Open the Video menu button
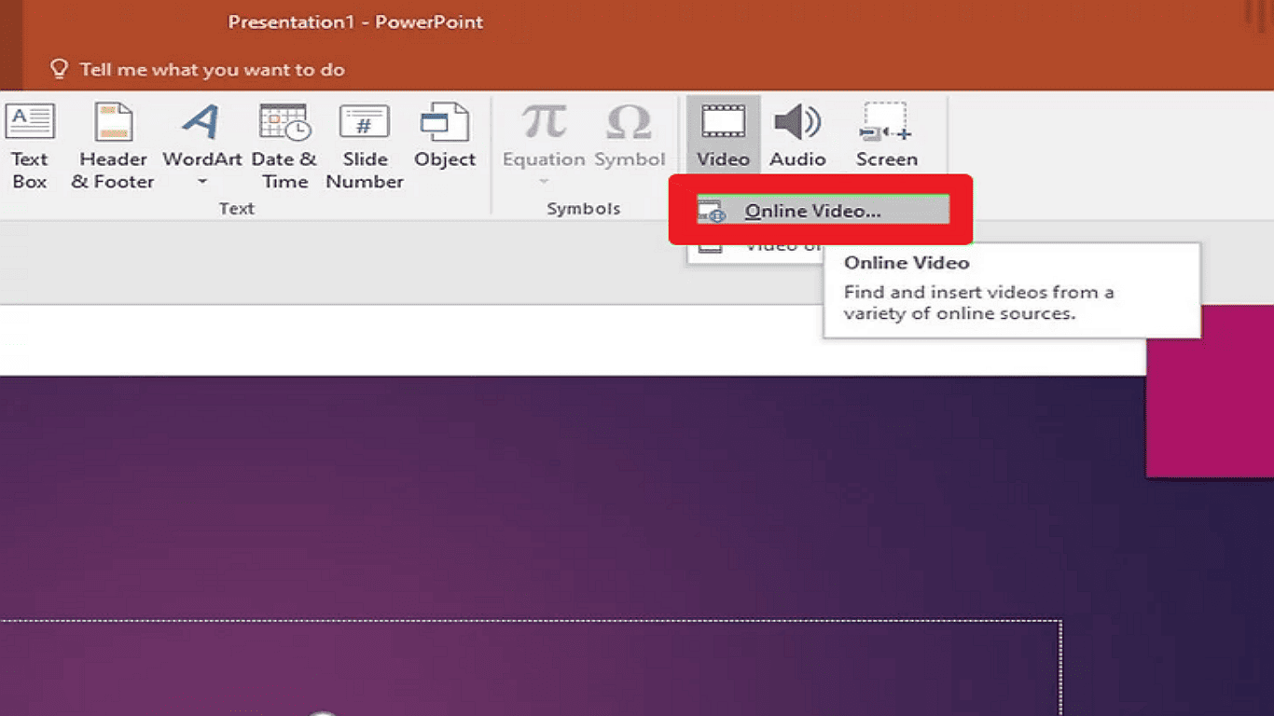 (723, 136)
